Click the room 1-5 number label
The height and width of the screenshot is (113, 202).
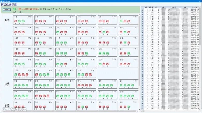pyautogui.click(x=100, y=17)
